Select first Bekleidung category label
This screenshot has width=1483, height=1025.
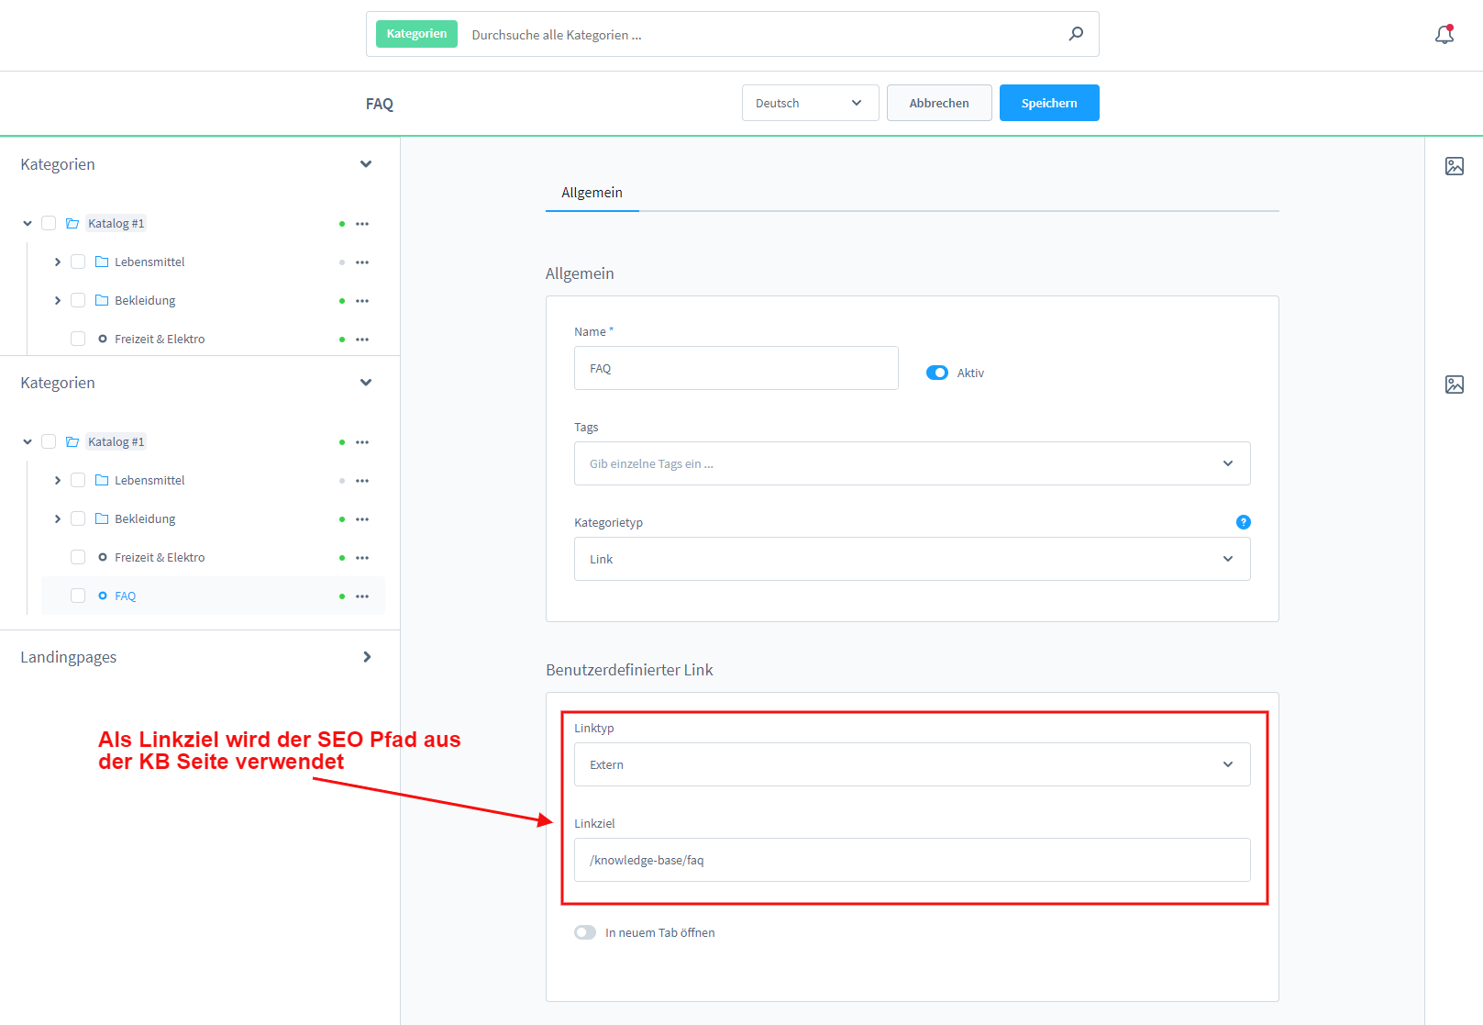click(145, 300)
